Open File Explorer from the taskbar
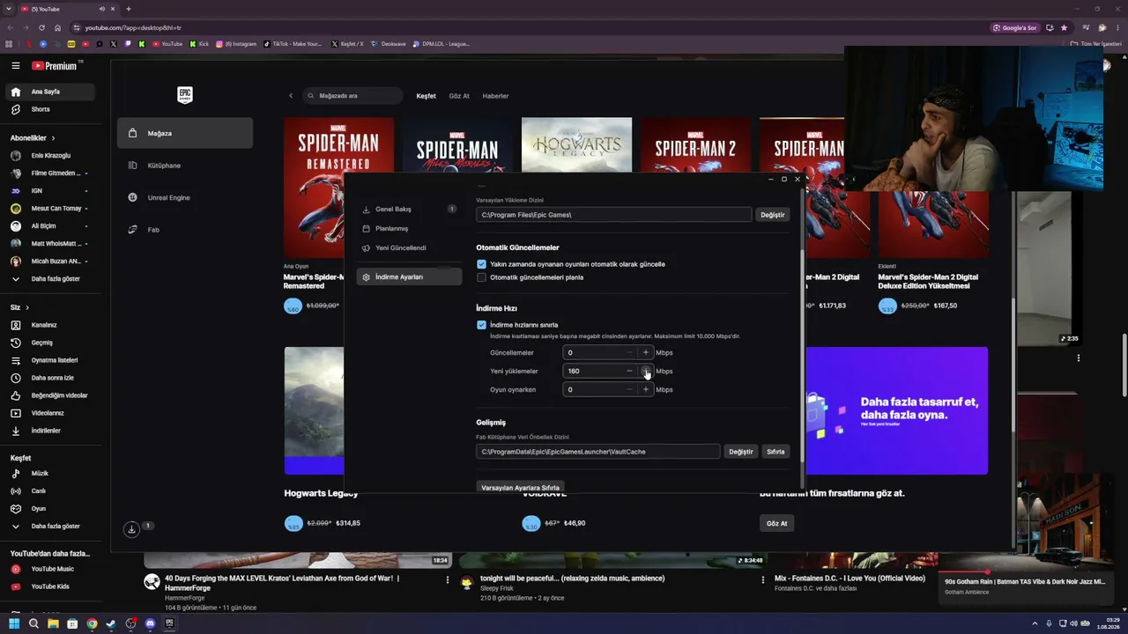This screenshot has width=1128, height=634. (53, 623)
